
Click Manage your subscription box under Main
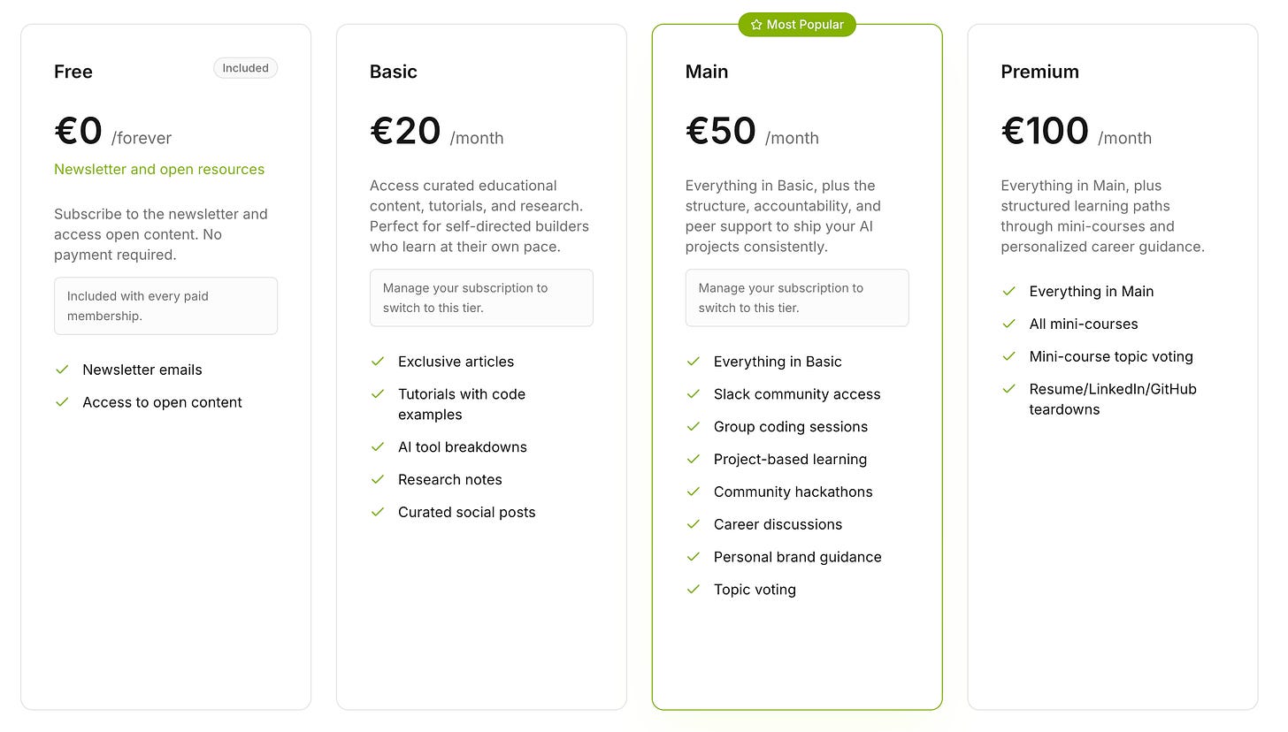[797, 298]
